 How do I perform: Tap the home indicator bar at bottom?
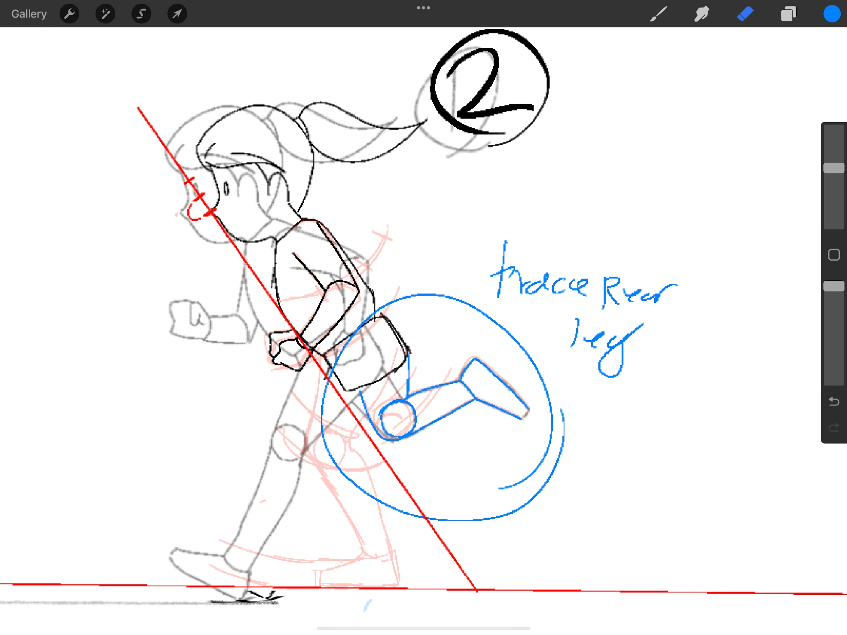pos(423,628)
